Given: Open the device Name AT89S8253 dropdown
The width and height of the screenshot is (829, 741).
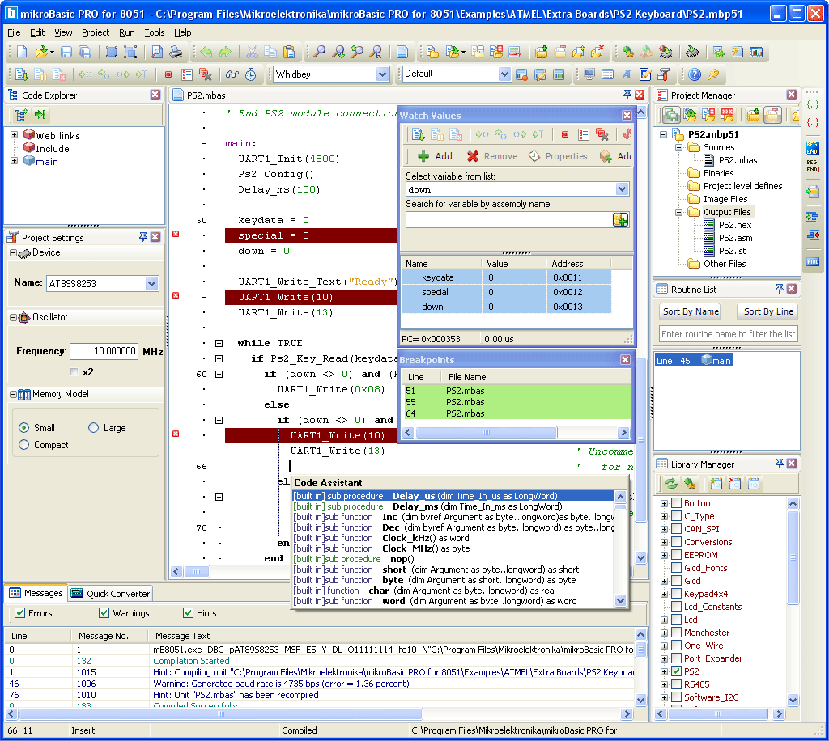Looking at the screenshot, I should pyautogui.click(x=151, y=284).
